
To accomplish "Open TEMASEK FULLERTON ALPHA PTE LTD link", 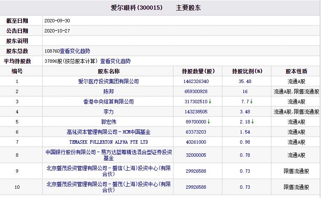I will 108,142.
